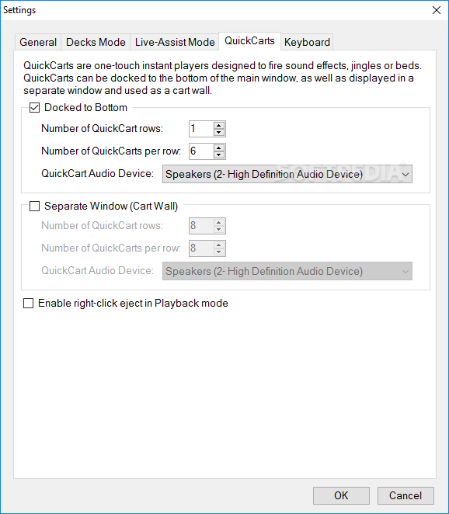Open the docked QuickCart Audio Device dropdown
The image size is (449, 514).
point(287,174)
